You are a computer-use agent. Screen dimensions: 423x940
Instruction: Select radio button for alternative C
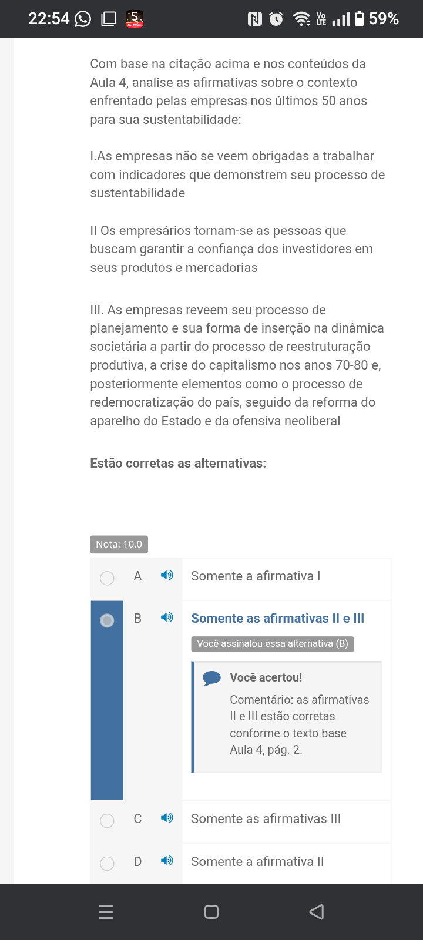point(107,821)
